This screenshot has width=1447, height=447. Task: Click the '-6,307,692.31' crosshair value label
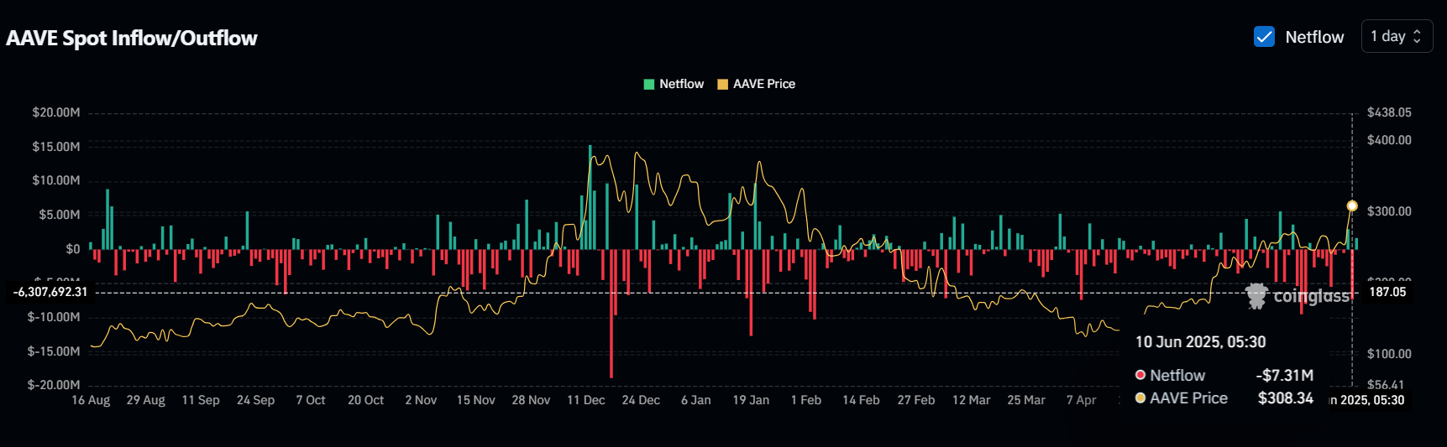pos(50,292)
